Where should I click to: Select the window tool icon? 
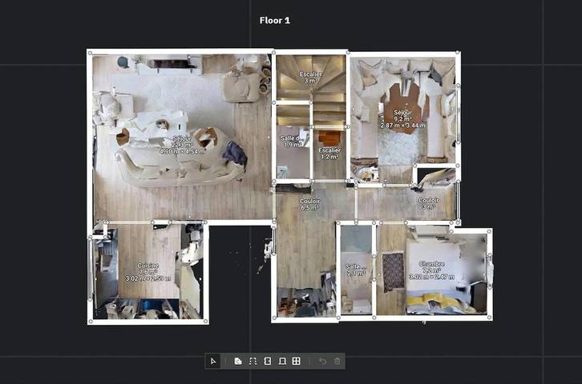pos(296,362)
